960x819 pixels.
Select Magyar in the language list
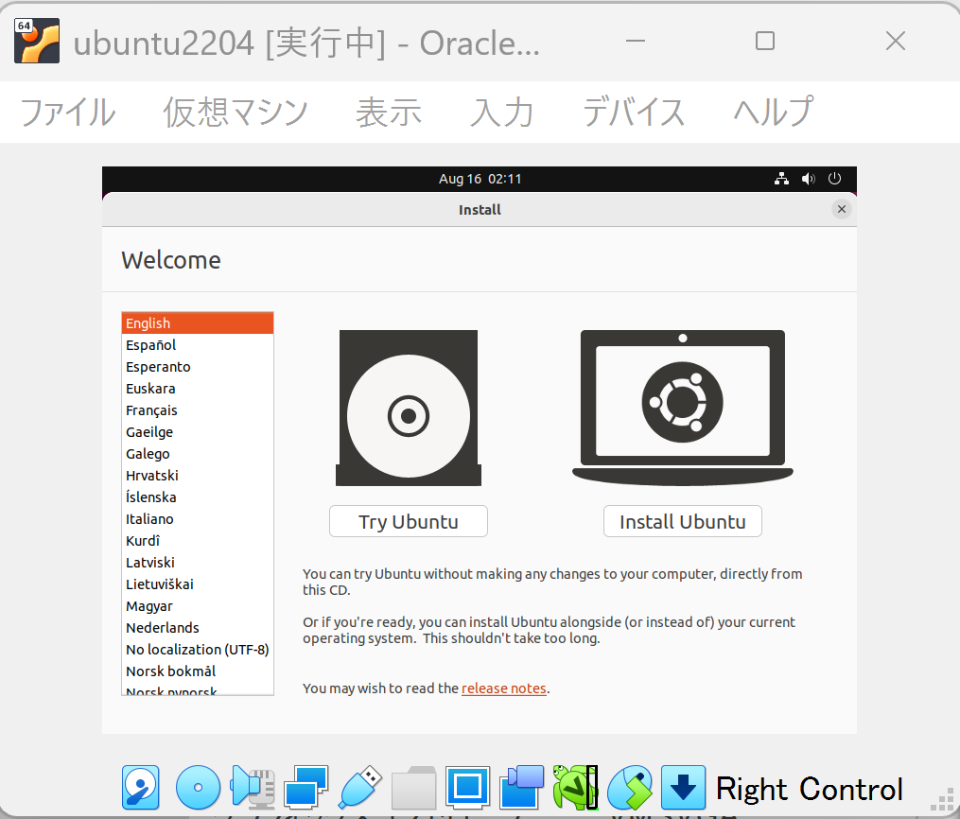[198, 606]
